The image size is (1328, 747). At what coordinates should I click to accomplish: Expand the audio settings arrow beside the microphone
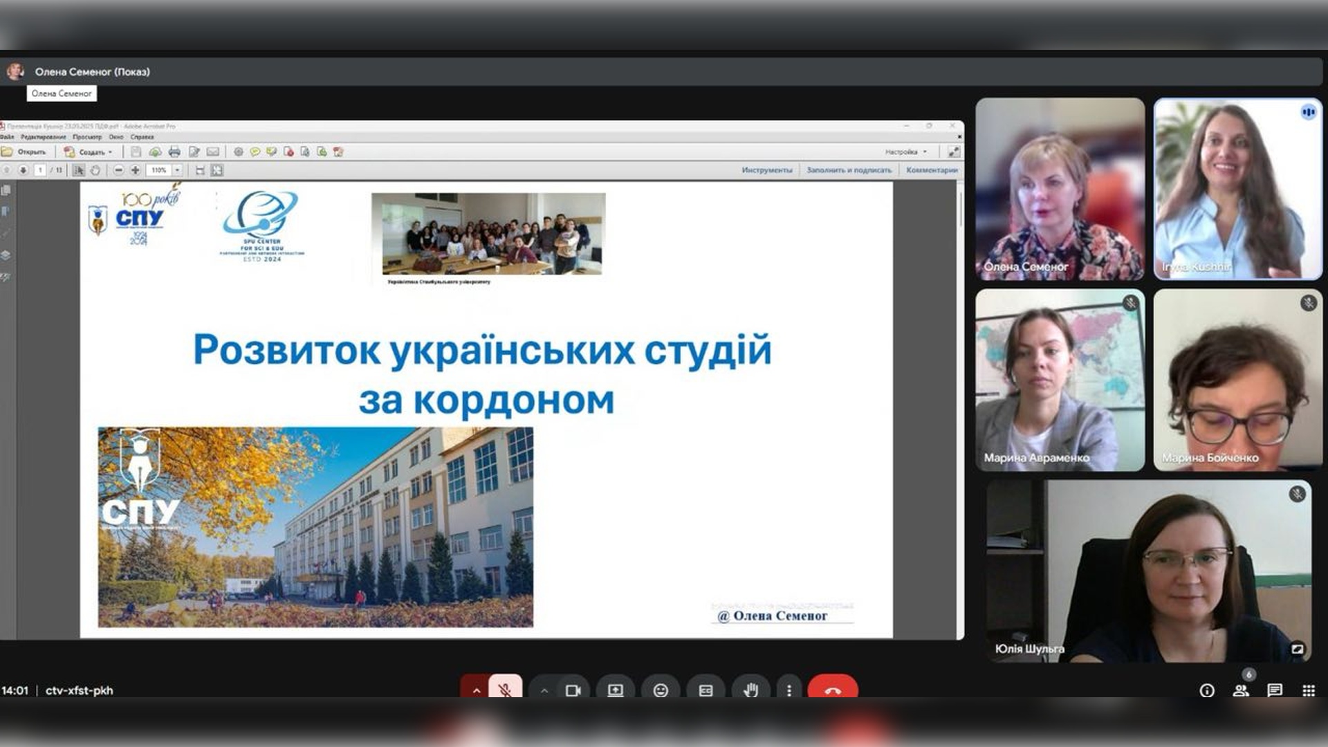[x=476, y=690]
